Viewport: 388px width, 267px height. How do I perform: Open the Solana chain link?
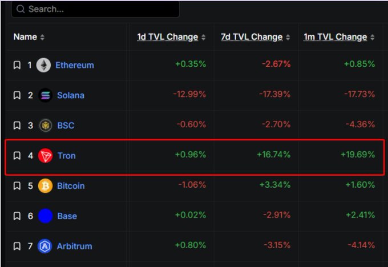coord(71,95)
